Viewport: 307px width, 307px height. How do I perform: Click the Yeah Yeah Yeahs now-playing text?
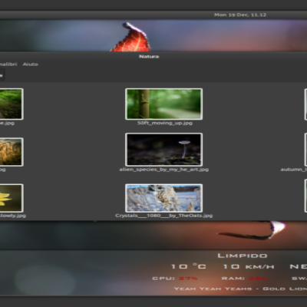(x=240, y=289)
